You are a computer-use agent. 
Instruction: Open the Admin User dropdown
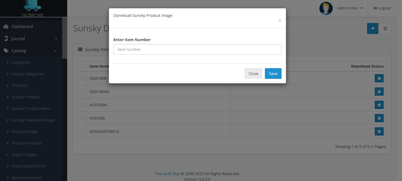coord(350,8)
